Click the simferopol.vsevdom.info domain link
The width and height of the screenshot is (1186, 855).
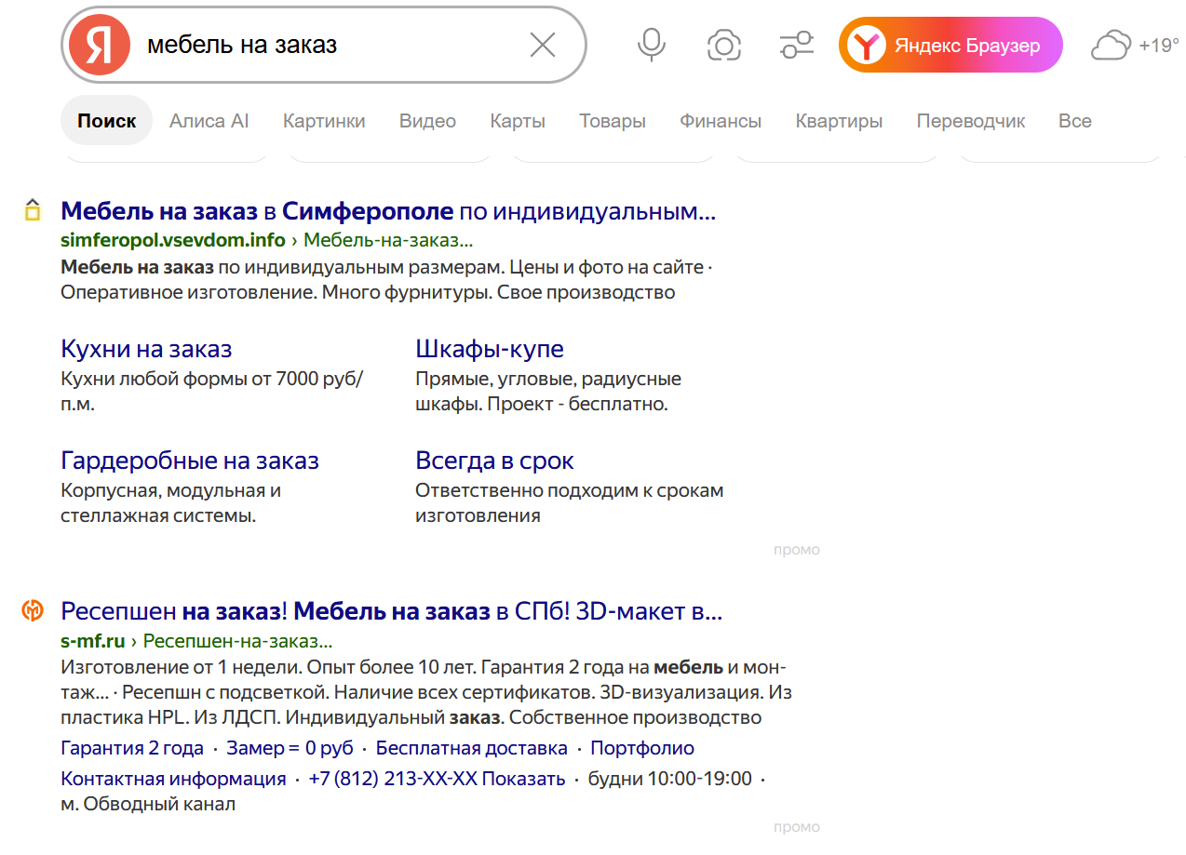click(x=173, y=240)
